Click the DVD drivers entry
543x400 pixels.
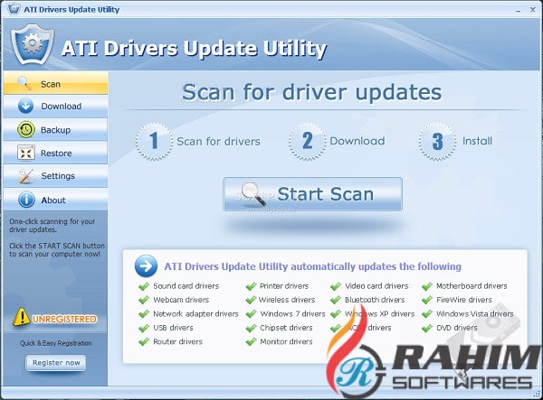pos(457,328)
